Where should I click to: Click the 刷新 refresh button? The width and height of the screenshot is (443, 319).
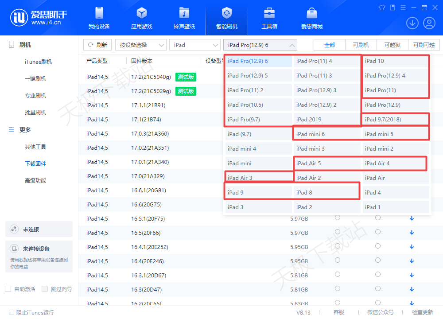tap(97, 45)
